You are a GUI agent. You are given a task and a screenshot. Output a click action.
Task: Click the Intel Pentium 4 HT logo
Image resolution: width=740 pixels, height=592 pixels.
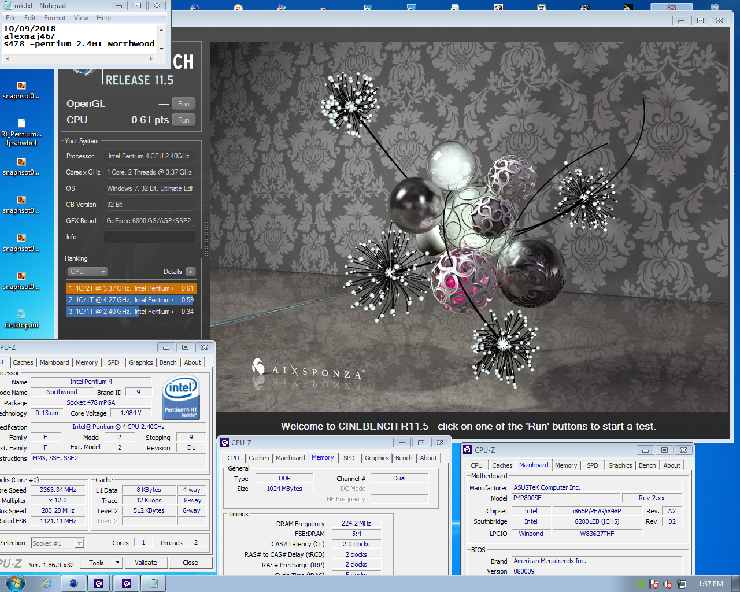click(x=182, y=397)
